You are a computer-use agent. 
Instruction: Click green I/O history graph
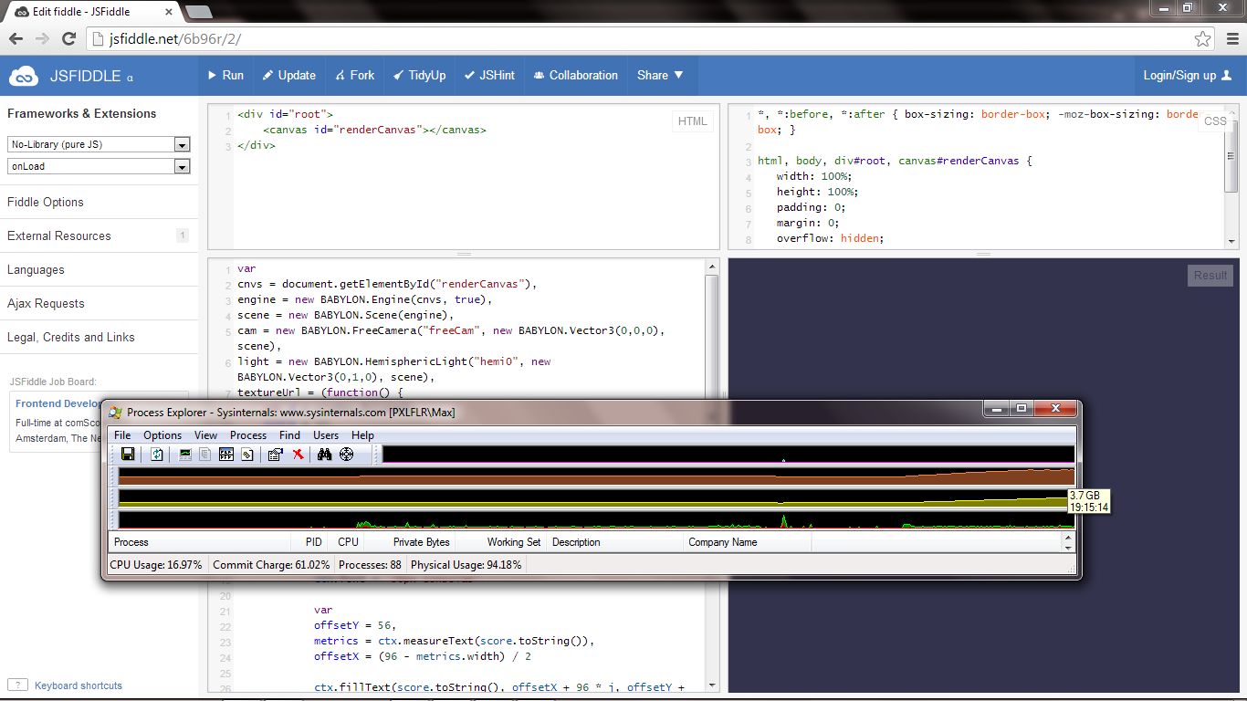pyautogui.click(x=597, y=519)
